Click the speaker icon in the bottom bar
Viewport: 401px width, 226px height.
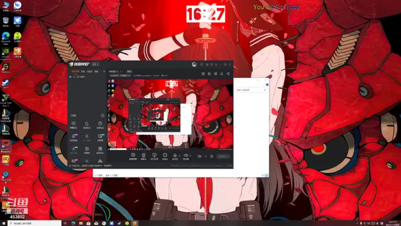click(x=186, y=156)
